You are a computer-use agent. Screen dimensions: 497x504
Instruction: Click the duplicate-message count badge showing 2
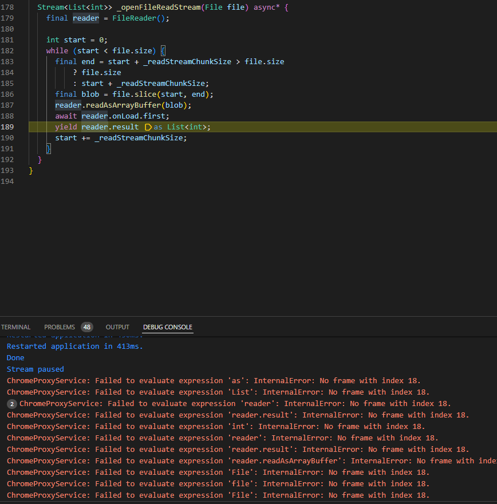11,403
